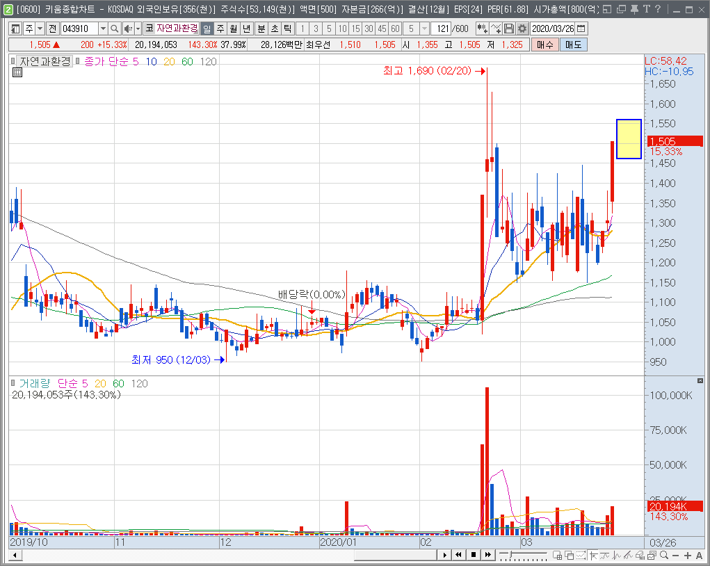The image size is (710, 566).
Task: Toggle the 월 (monthly) period button
Action: (234, 29)
